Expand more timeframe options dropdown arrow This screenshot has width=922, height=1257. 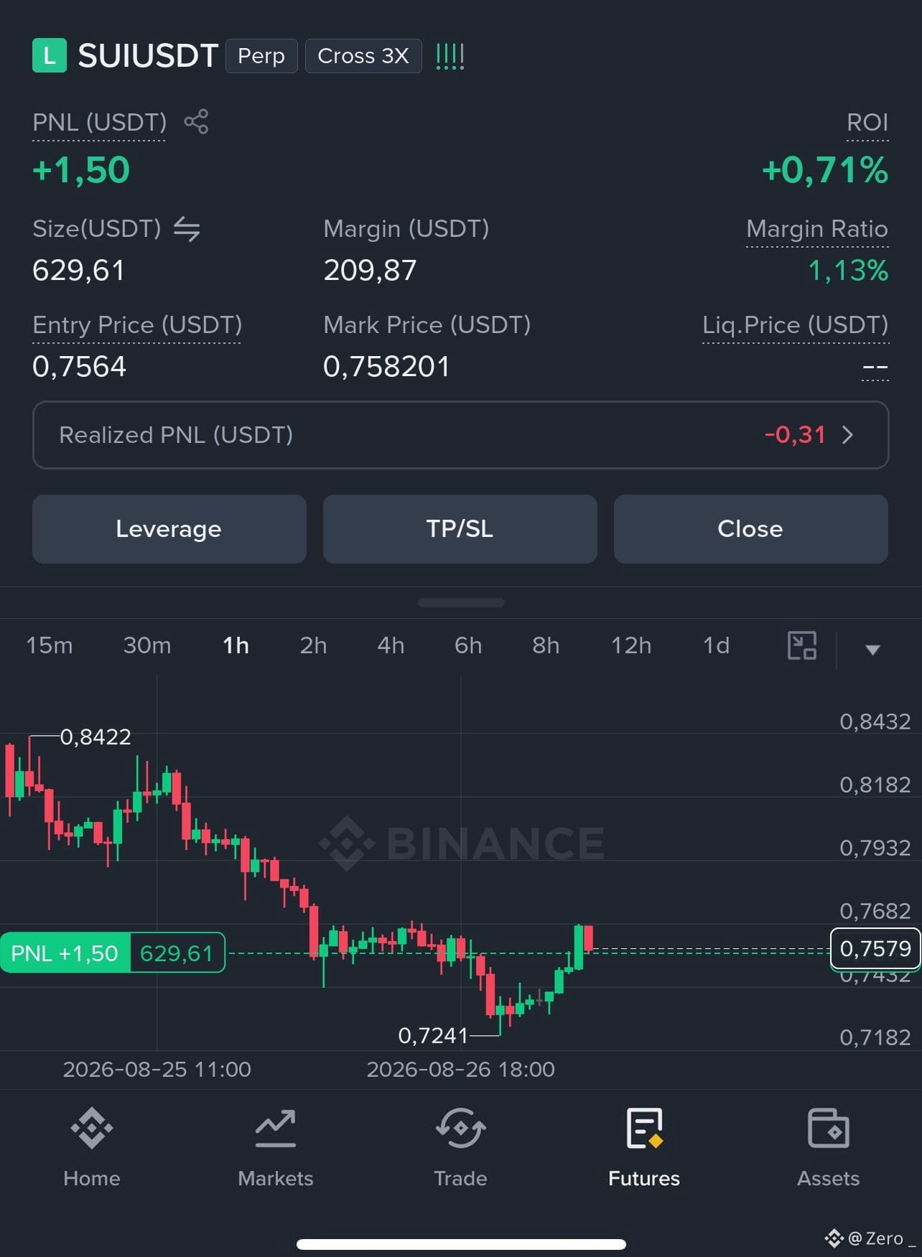click(x=872, y=650)
